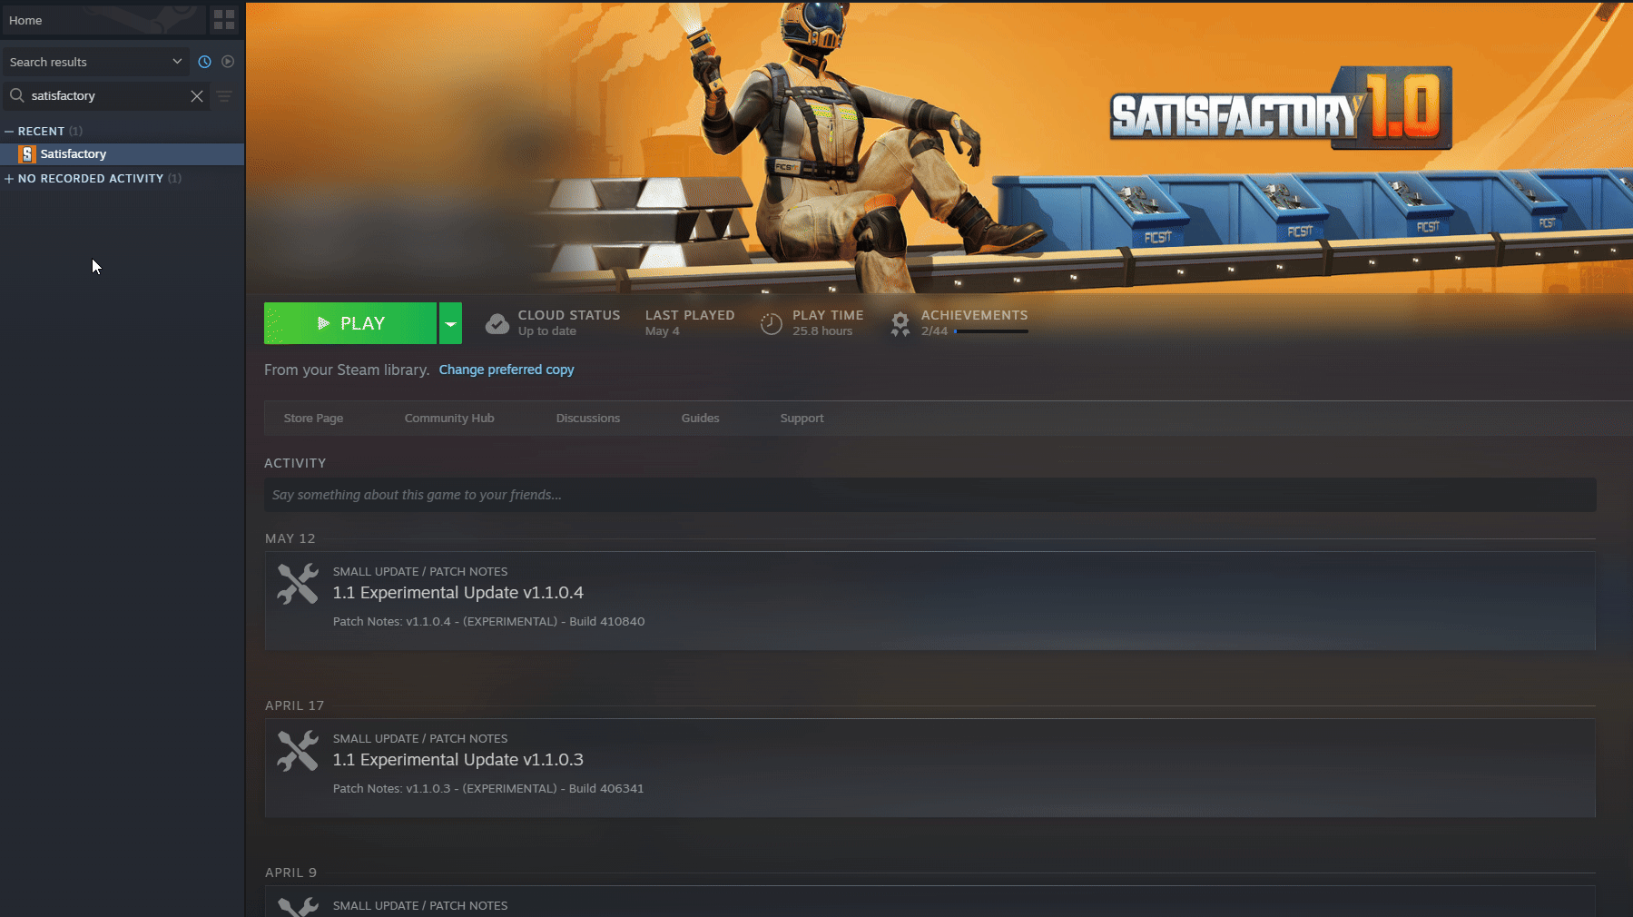Click the achievements progress bar
This screenshot has height=917, width=1633.
[991, 331]
